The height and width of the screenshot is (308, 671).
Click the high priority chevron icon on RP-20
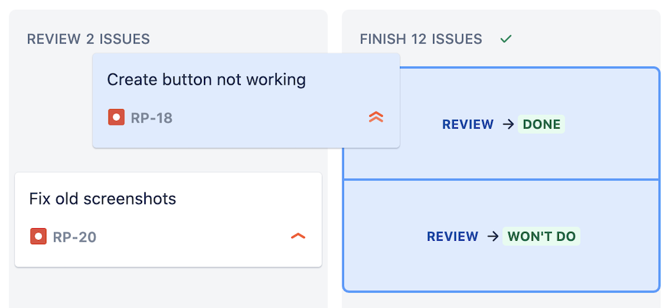(298, 236)
